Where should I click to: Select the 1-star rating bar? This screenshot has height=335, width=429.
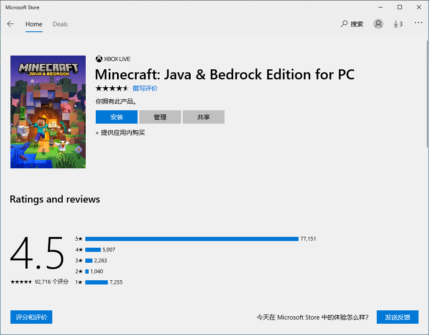point(96,282)
